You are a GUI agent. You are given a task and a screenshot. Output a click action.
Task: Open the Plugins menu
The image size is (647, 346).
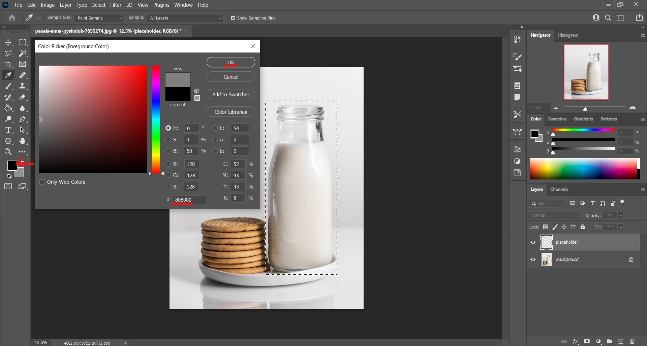click(161, 5)
